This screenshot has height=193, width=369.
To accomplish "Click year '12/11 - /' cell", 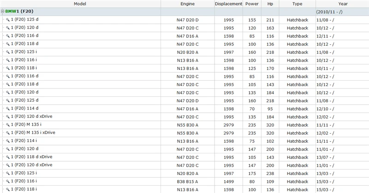I will tap(325, 36).
